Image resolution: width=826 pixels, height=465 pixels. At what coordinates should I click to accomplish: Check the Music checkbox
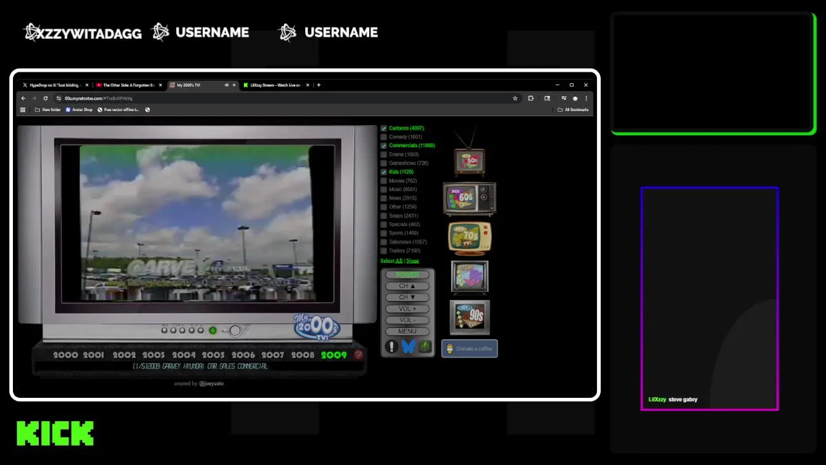pyautogui.click(x=383, y=189)
